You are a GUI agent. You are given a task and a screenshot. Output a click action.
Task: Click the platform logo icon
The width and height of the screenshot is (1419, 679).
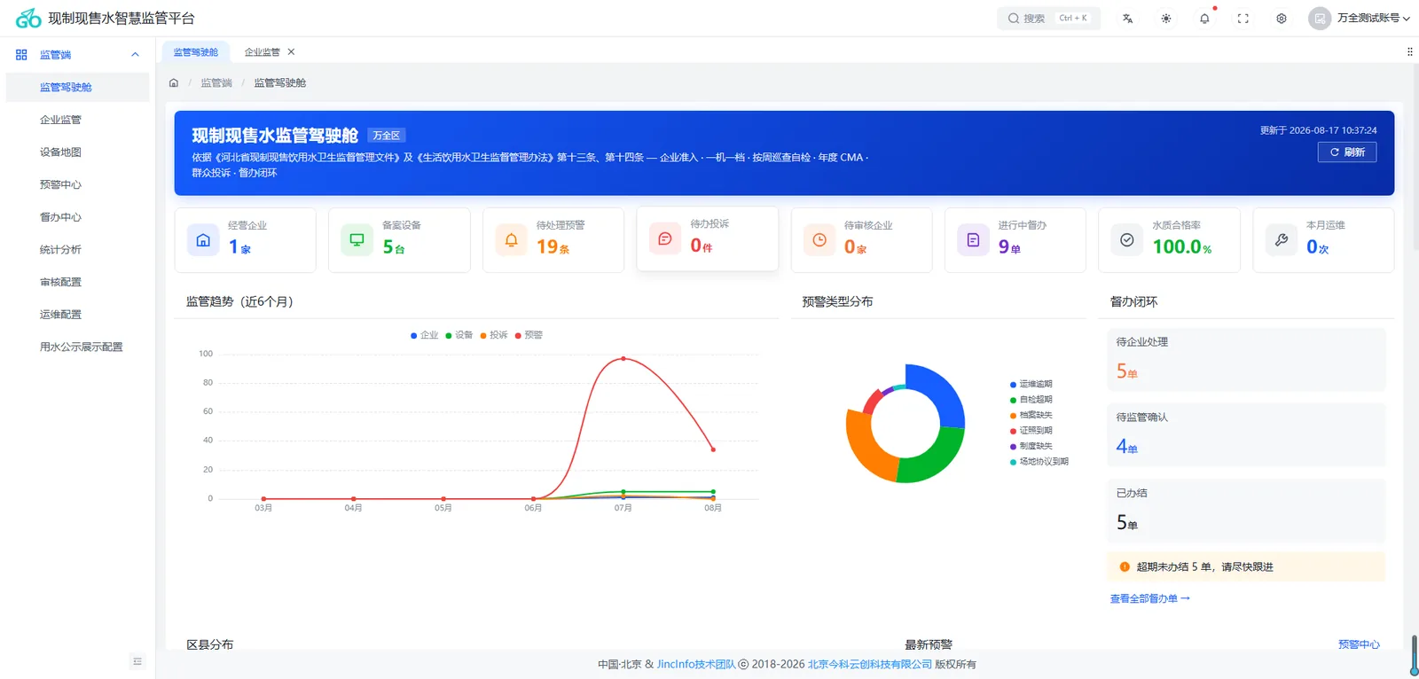pyautogui.click(x=28, y=18)
